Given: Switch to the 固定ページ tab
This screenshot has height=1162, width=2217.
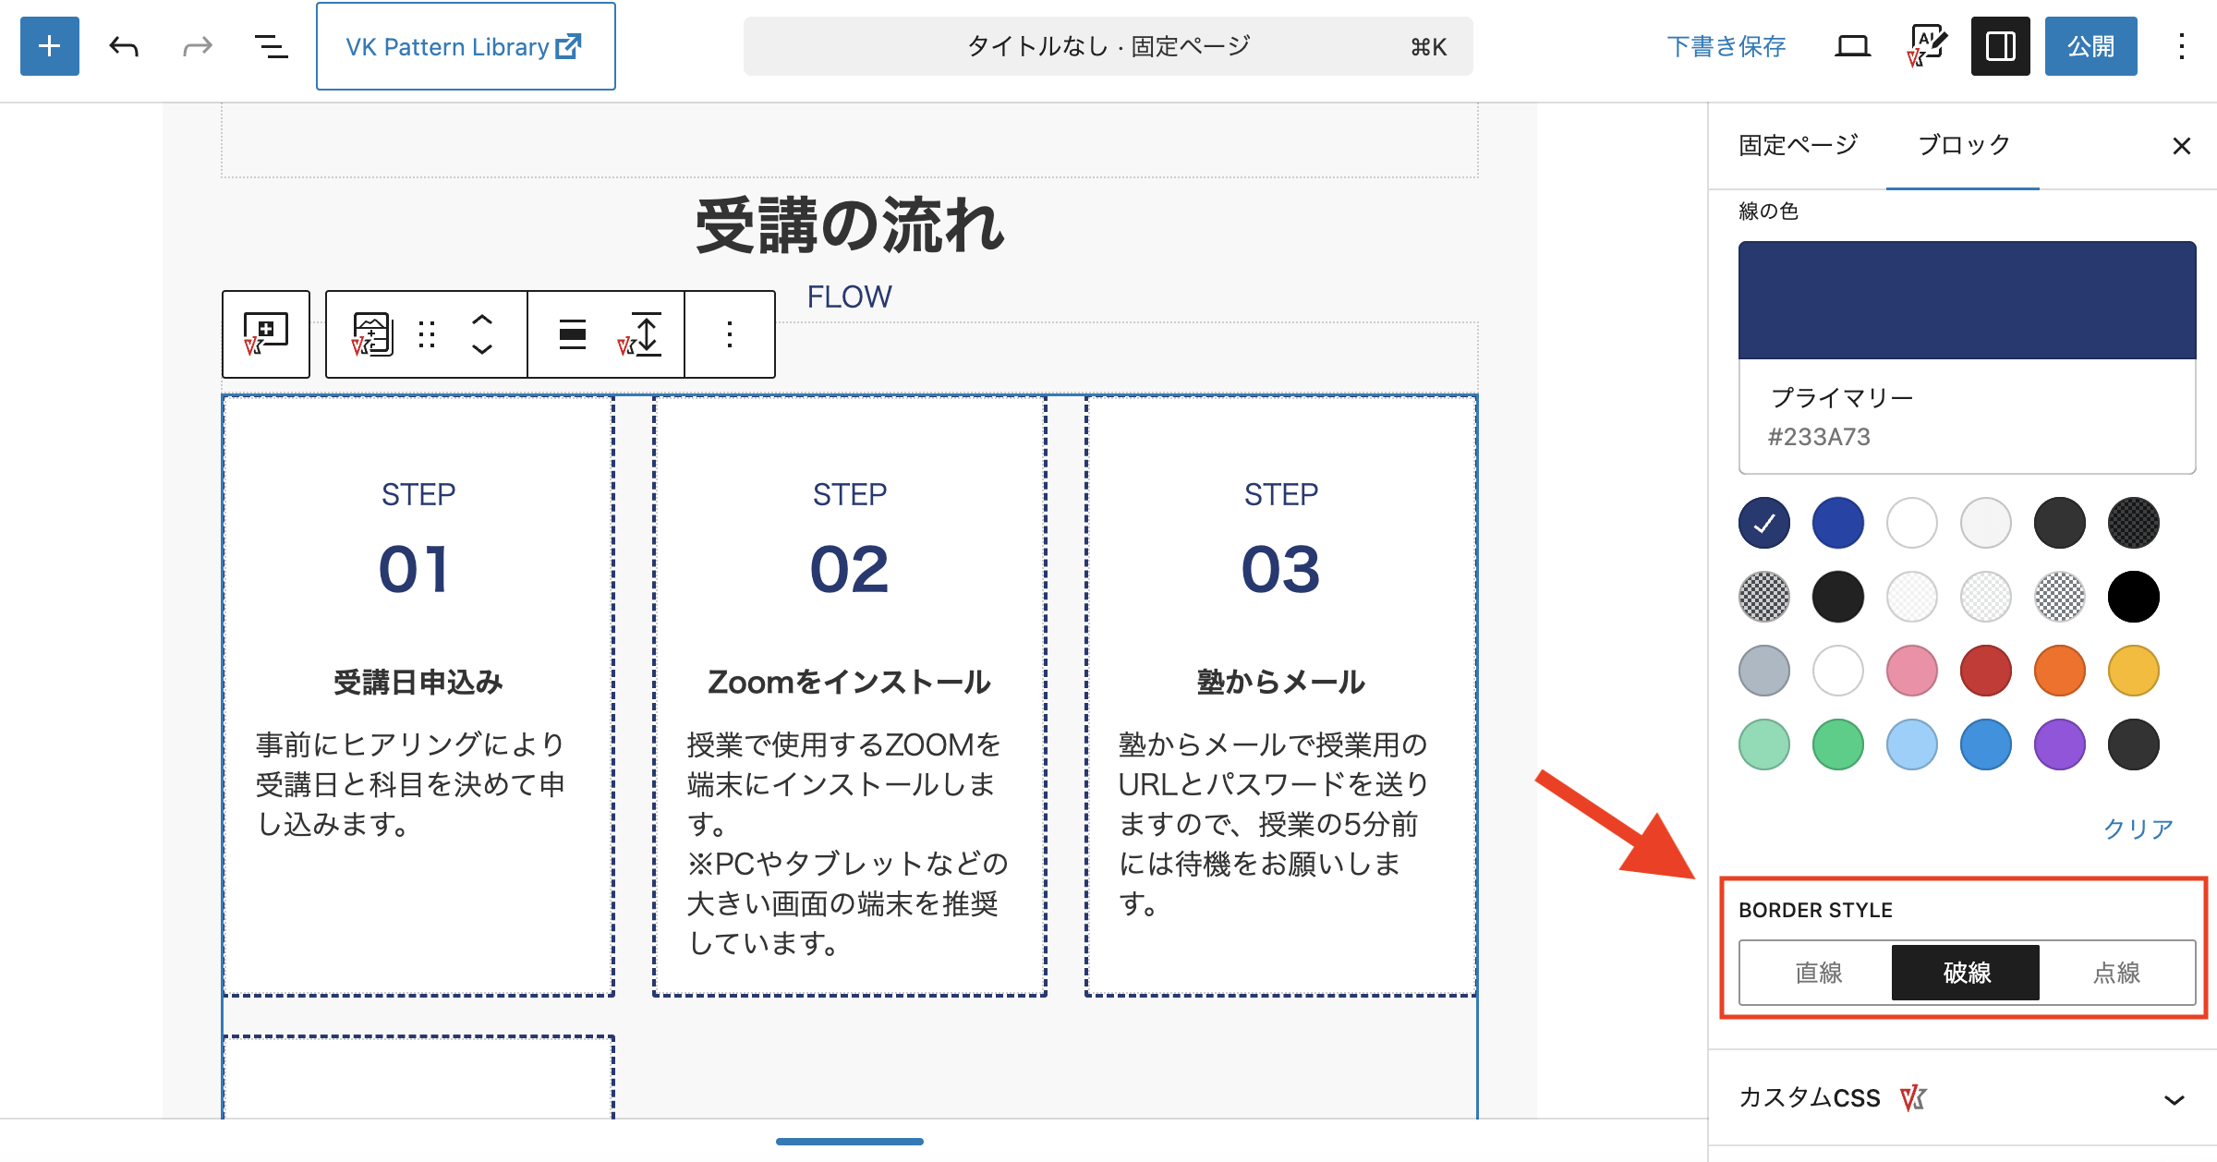Looking at the screenshot, I should click(1798, 145).
